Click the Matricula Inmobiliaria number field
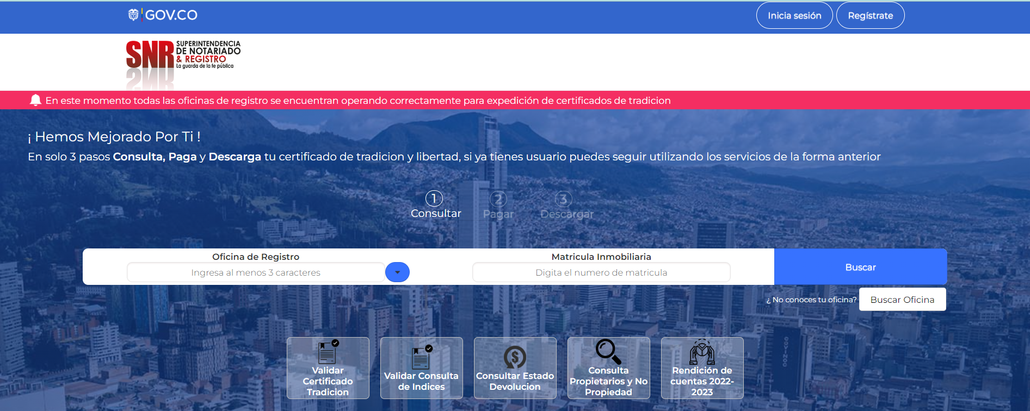 (601, 272)
